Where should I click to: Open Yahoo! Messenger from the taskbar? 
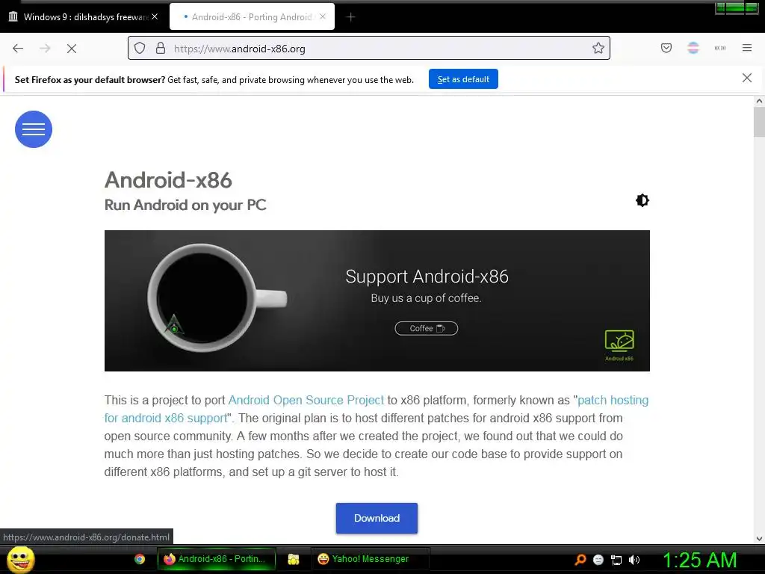tap(371, 559)
